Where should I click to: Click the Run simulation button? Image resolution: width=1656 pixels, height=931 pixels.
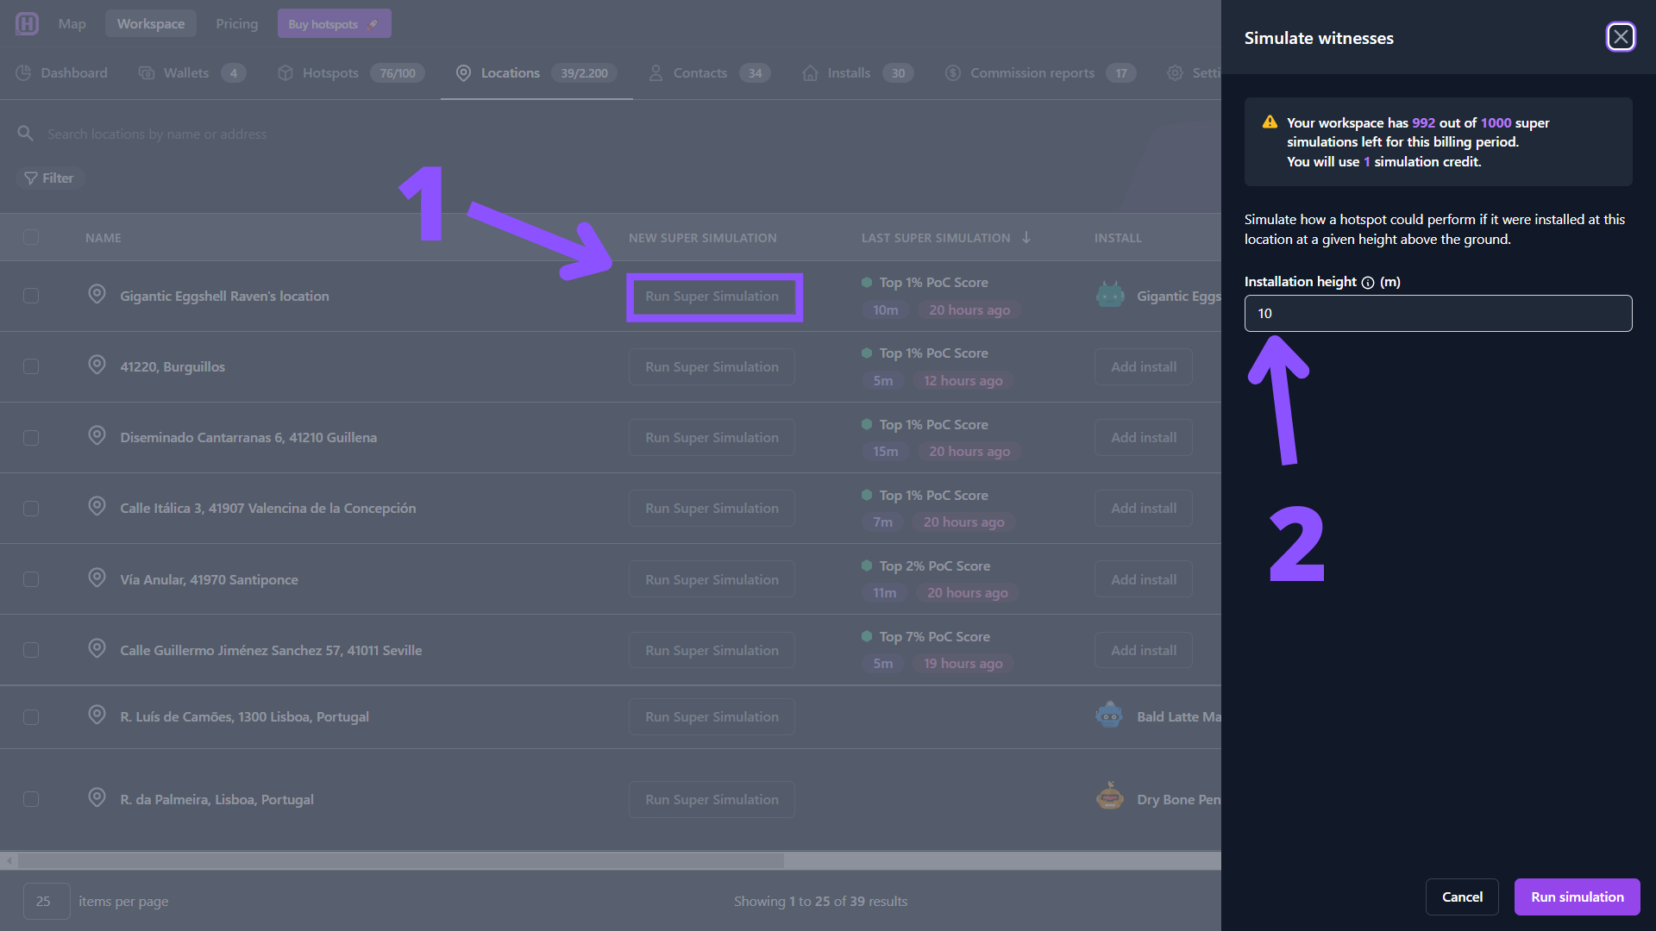click(x=1577, y=897)
